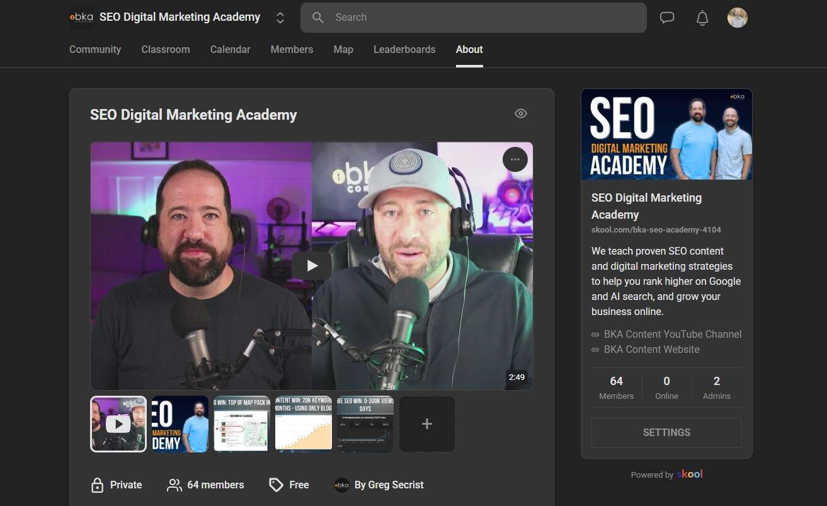Open the messages chat icon
The height and width of the screenshot is (506, 827).
(667, 17)
